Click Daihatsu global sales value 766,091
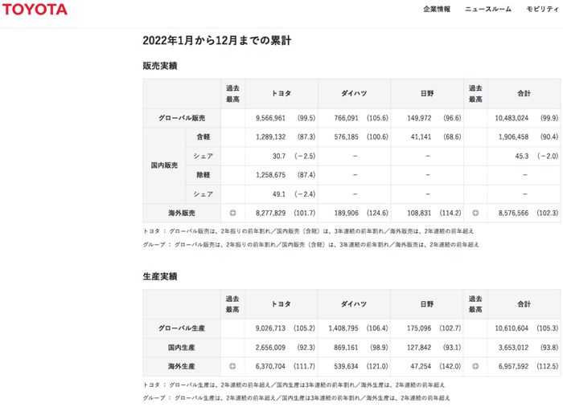This screenshot has height=407, width=563. (346, 118)
